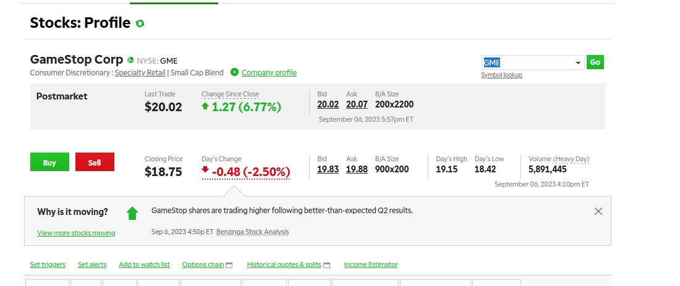Click the GameStop Q2 results headline text
This screenshot has height=286, width=680.
(x=282, y=211)
